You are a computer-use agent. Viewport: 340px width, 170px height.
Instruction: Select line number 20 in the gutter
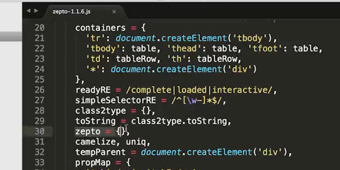click(40, 28)
